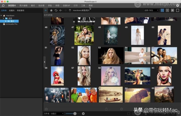Open the 拼图 tab
This screenshot has width=181, height=116.
pyautogui.click(x=57, y=6)
